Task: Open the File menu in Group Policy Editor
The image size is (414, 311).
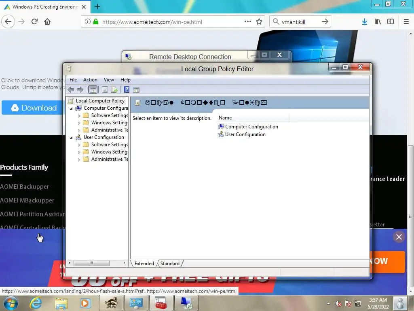Action: (x=73, y=80)
